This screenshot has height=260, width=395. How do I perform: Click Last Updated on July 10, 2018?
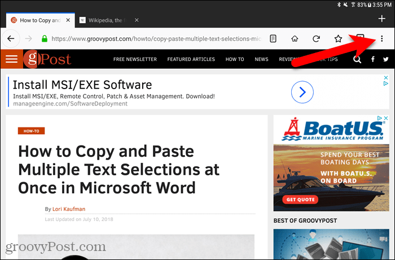(79, 219)
